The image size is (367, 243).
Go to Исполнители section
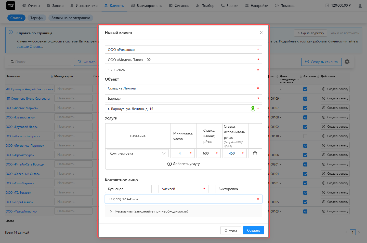point(84,6)
